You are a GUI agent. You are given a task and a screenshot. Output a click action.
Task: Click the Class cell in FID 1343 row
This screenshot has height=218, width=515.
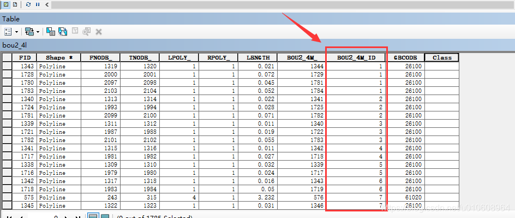pos(442,66)
